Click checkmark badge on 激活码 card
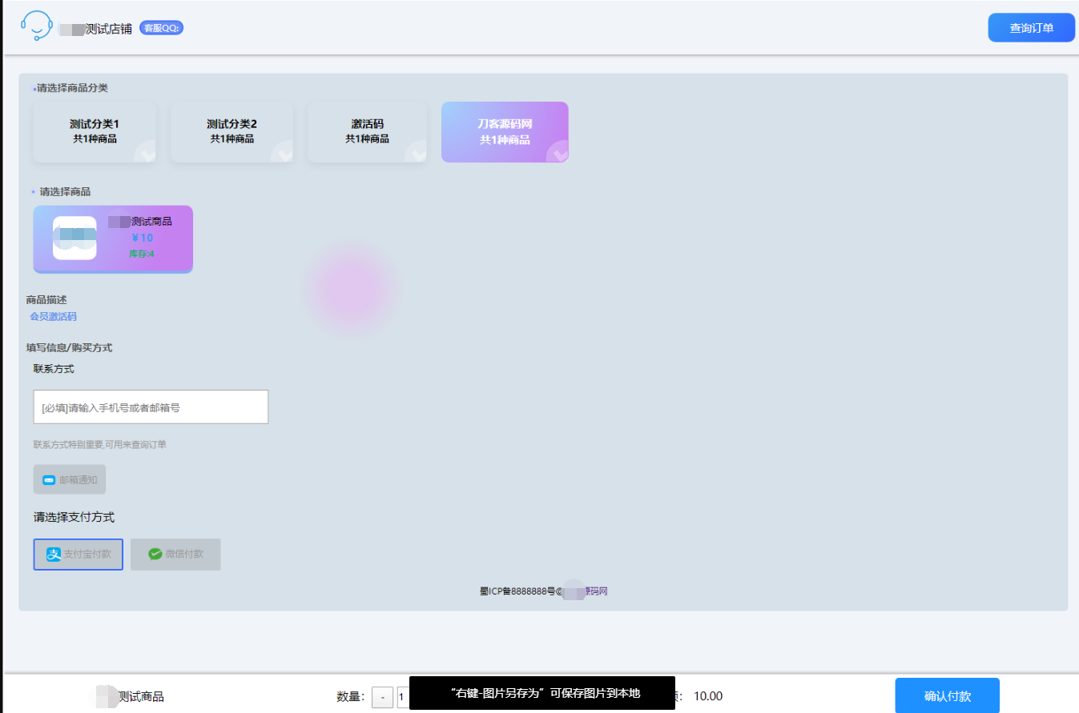Image resolution: width=1079 pixels, height=713 pixels. (417, 152)
